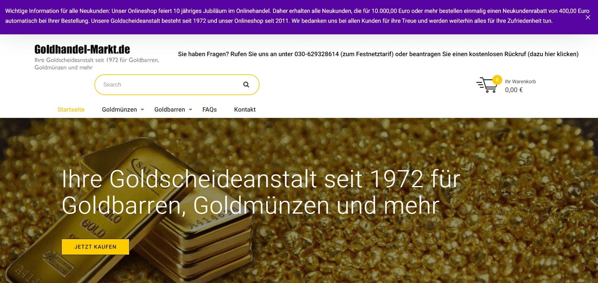Image resolution: width=598 pixels, height=283 pixels.
Task: Click the 0,00 € cart total
Action: point(514,90)
